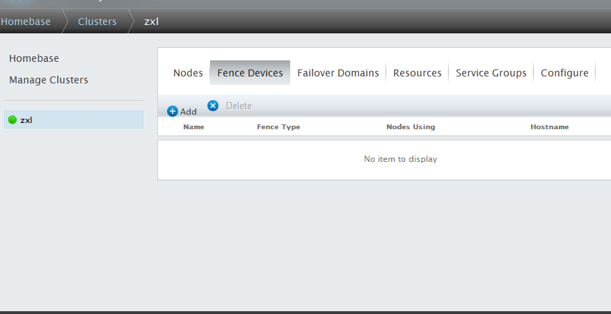Open Manage Clusters in the sidebar
The width and height of the screenshot is (611, 314).
click(x=48, y=80)
